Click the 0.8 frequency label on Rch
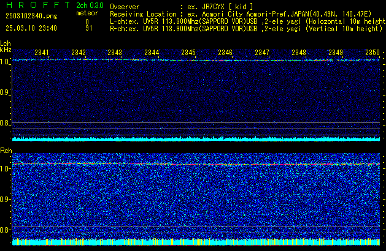The height and width of the screenshot is (251, 386). coord(5,230)
